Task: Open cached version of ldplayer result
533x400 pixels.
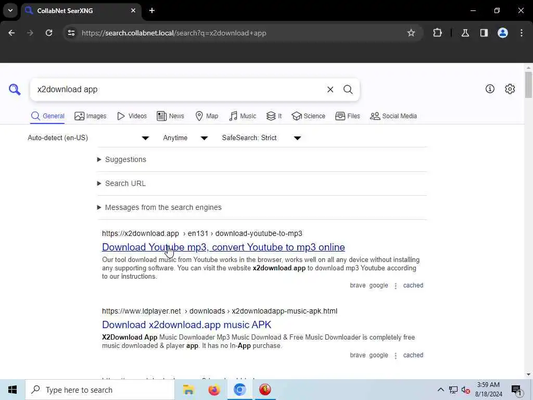Action: pyautogui.click(x=413, y=355)
